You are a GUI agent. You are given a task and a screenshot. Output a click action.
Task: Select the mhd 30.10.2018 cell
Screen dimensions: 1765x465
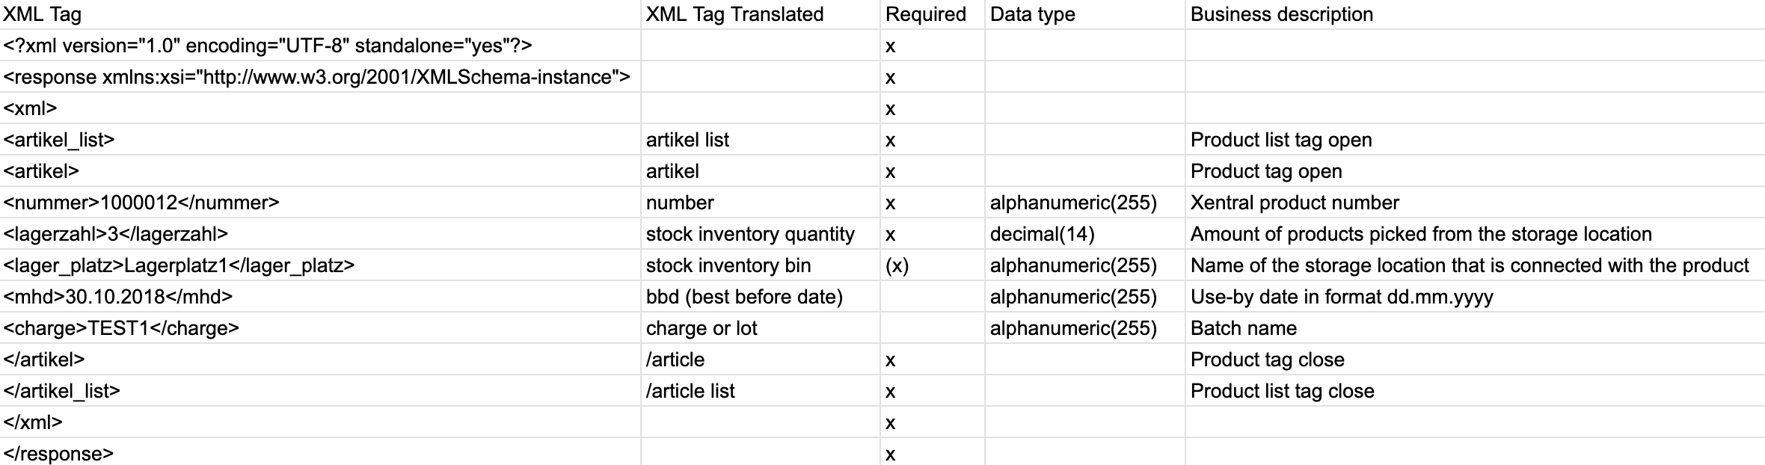pyautogui.click(x=118, y=297)
